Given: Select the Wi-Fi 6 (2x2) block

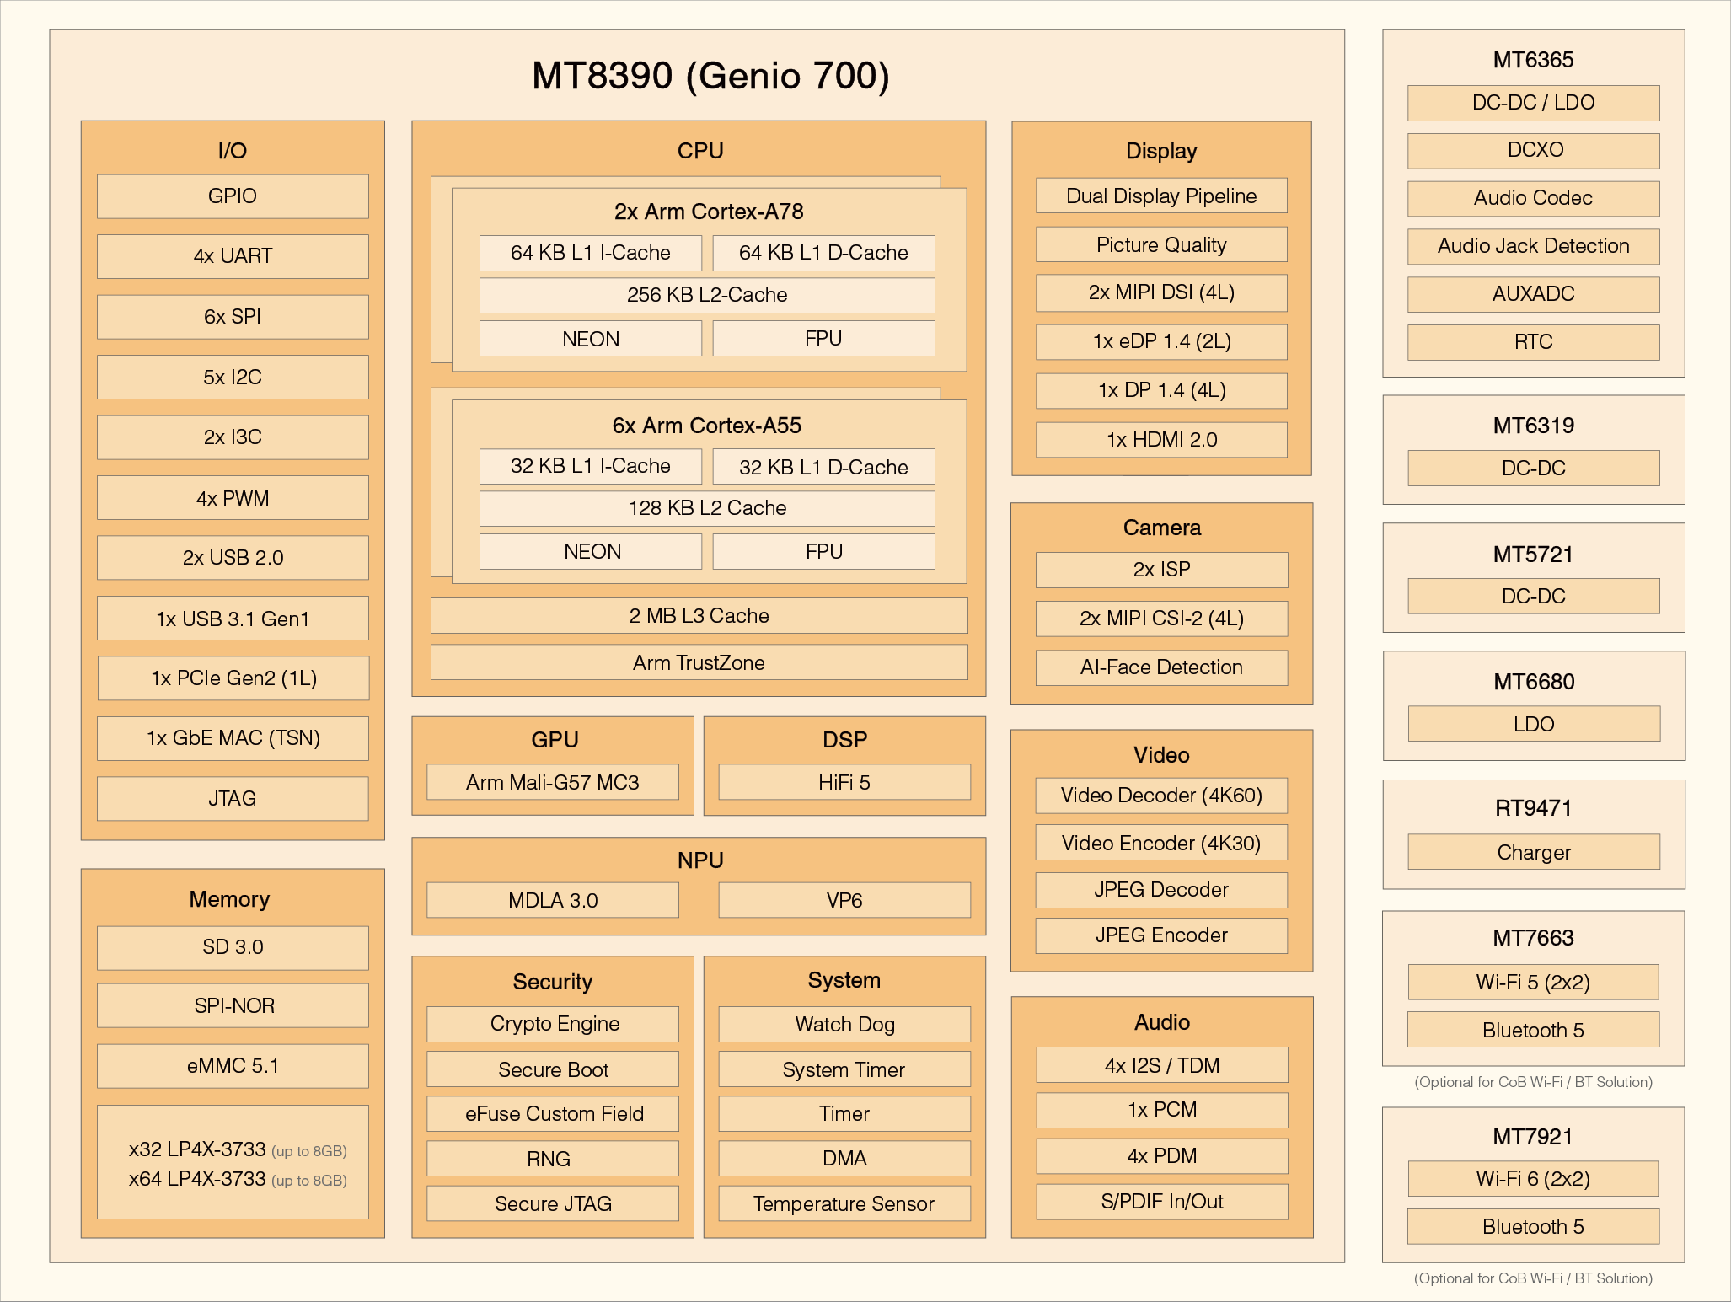Looking at the screenshot, I should 1533,1179.
